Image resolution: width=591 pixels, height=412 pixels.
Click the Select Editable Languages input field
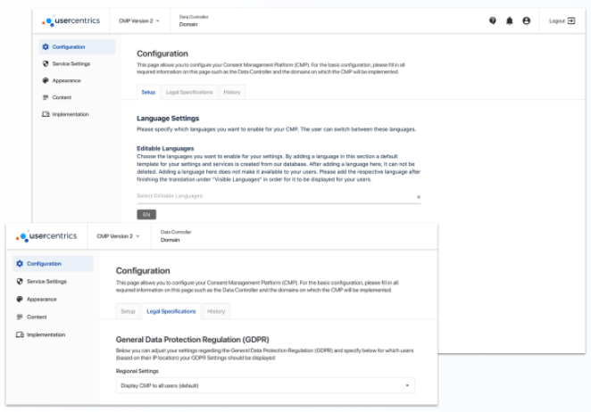pos(275,196)
